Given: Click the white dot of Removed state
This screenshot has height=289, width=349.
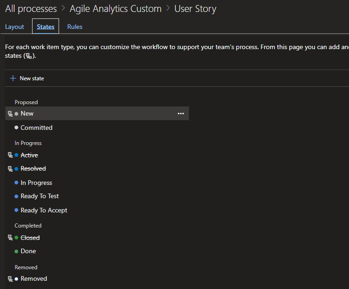Looking at the screenshot, I should (16, 279).
